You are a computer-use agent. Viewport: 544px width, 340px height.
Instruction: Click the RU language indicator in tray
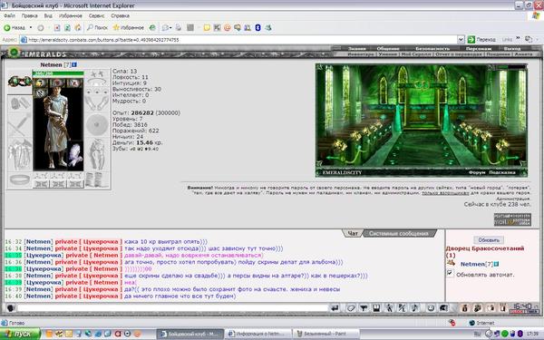[478, 334]
